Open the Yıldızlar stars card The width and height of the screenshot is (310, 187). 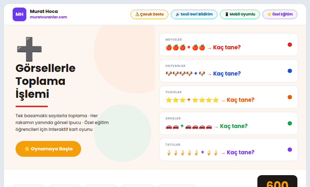[229, 97]
